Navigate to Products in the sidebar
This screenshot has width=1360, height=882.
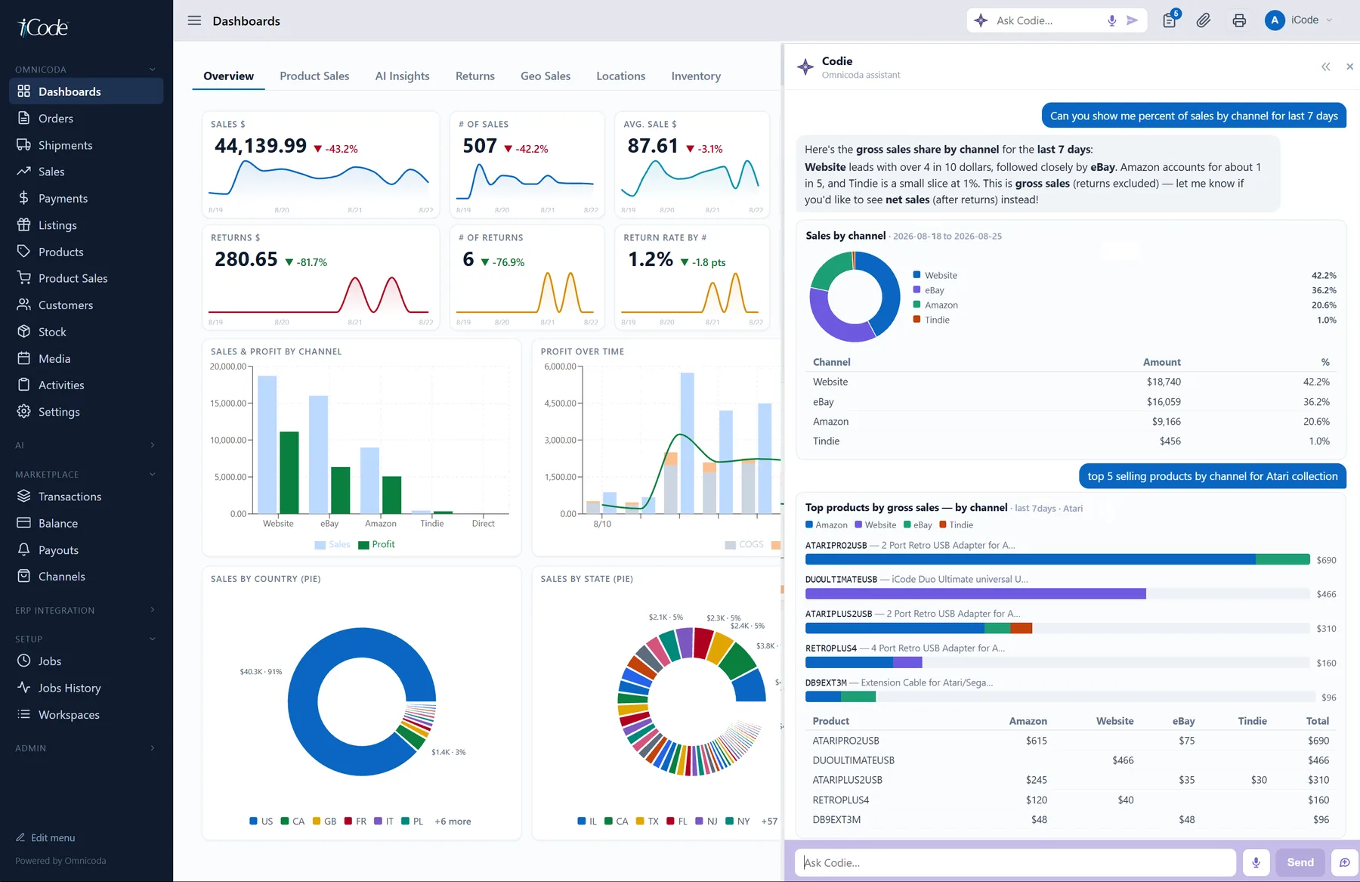[86, 252]
